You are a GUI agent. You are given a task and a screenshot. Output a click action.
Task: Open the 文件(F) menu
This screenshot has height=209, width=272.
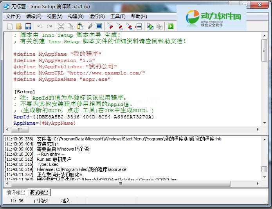pyautogui.click(x=13, y=16)
